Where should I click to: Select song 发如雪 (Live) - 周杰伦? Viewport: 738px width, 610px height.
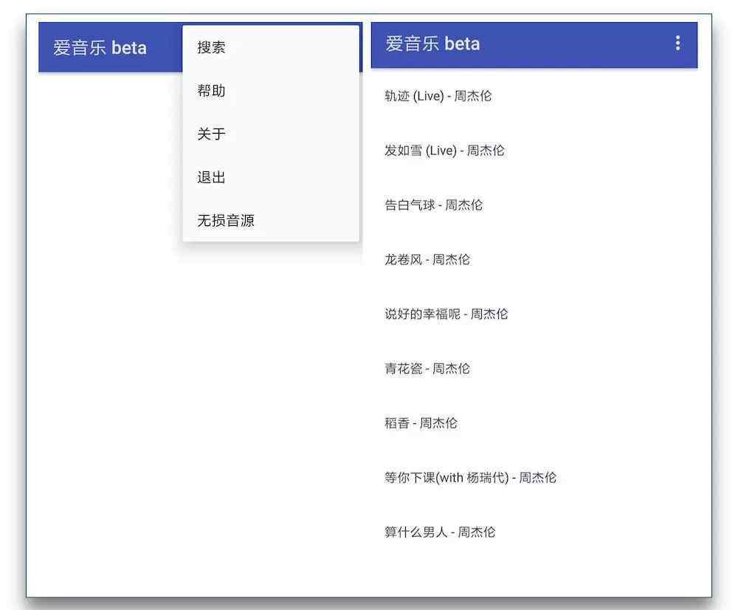click(534, 151)
